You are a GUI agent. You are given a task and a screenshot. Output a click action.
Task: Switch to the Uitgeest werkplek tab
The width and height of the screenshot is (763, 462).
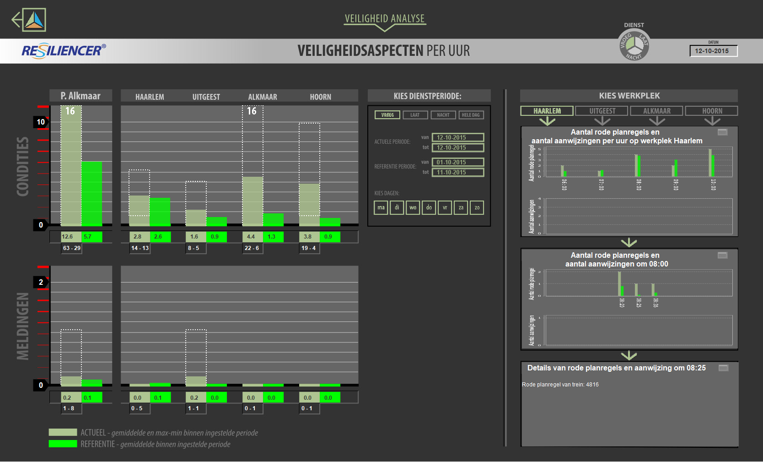click(602, 111)
